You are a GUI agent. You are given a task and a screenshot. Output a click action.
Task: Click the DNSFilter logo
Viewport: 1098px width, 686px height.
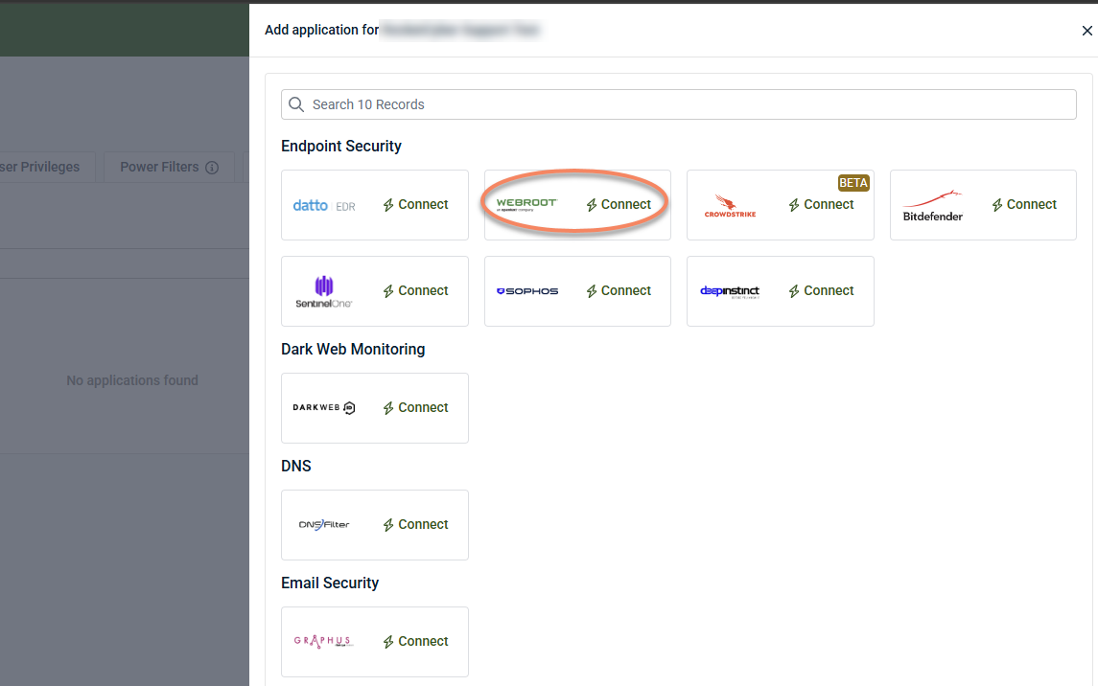(323, 524)
